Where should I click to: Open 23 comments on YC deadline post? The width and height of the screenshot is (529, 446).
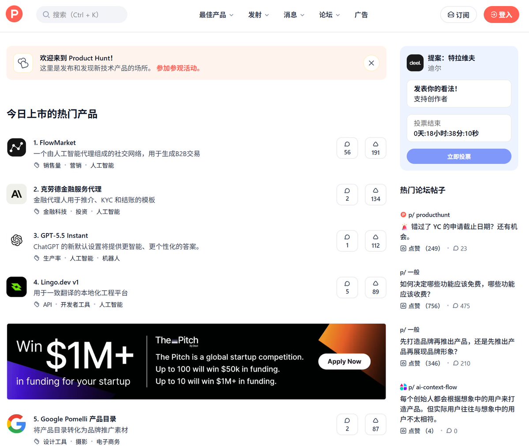(x=460, y=248)
